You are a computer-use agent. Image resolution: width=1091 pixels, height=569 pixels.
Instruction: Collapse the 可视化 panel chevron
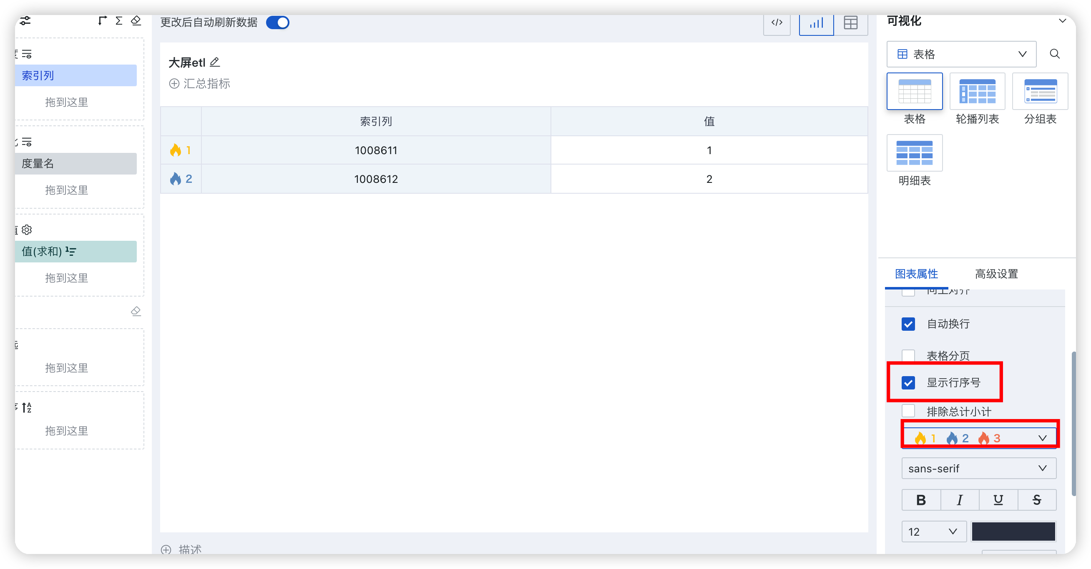(1062, 21)
